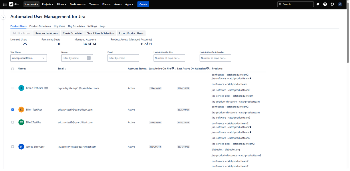Image resolution: width=350 pixels, height=171 pixels.
Task: Switch to the Settings tab
Action: coord(92,26)
